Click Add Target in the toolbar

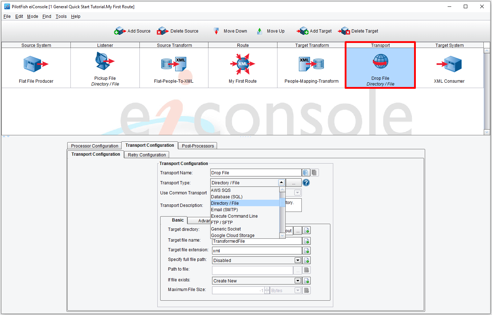point(314,31)
